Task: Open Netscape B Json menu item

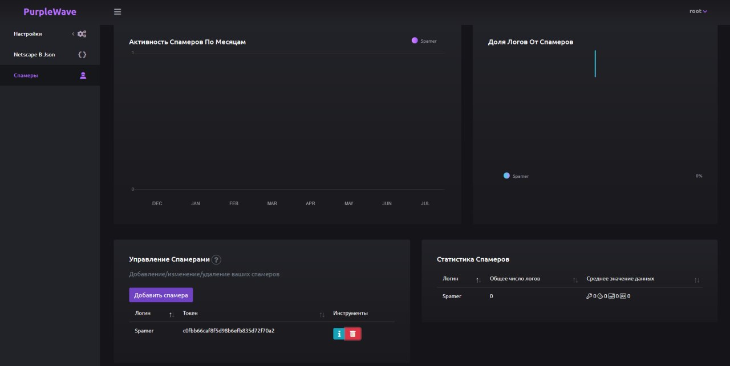Action: click(x=34, y=55)
